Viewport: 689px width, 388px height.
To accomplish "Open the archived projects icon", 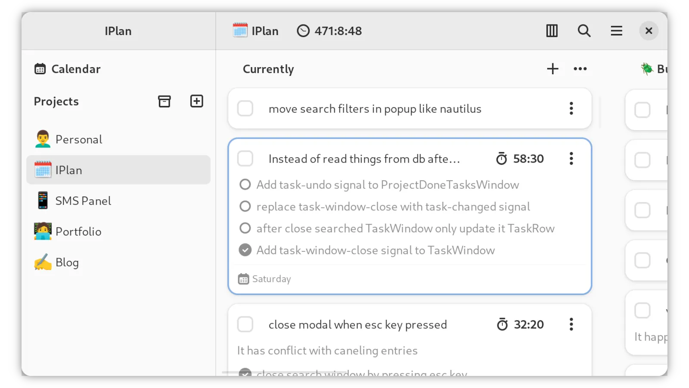I will click(164, 101).
